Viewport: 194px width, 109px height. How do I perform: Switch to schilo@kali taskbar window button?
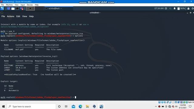[59, 8]
